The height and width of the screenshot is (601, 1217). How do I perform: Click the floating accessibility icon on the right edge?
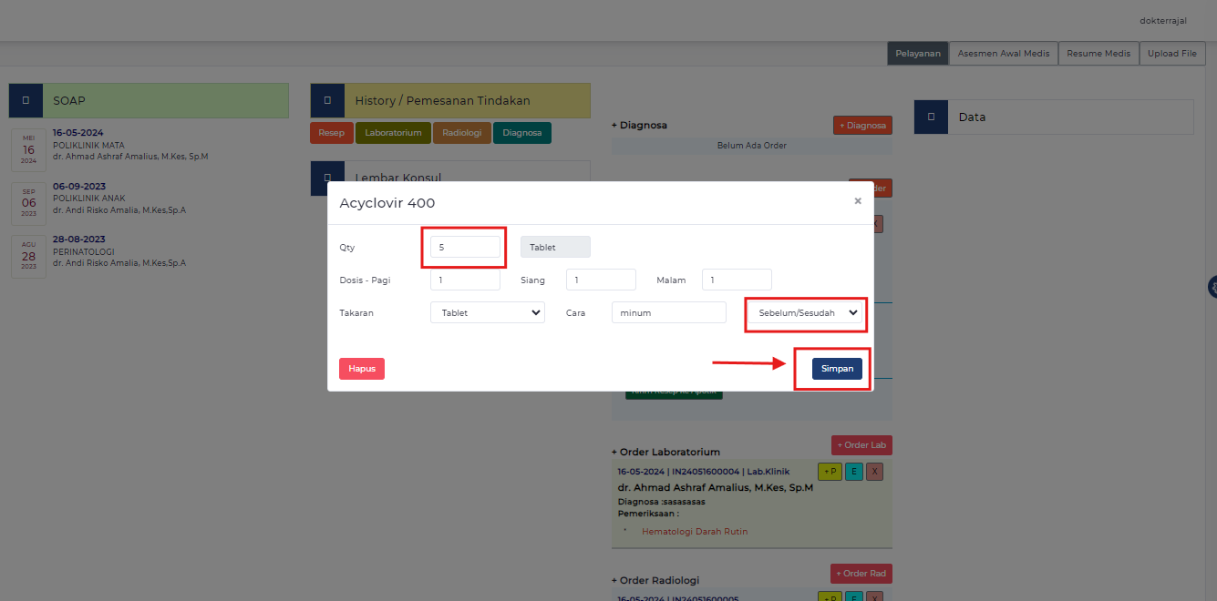coord(1212,287)
